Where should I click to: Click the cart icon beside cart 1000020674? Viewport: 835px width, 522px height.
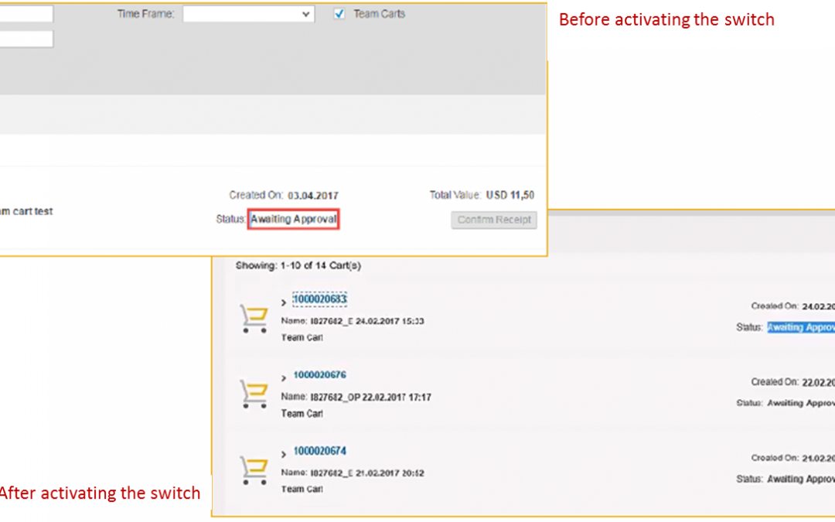254,470
